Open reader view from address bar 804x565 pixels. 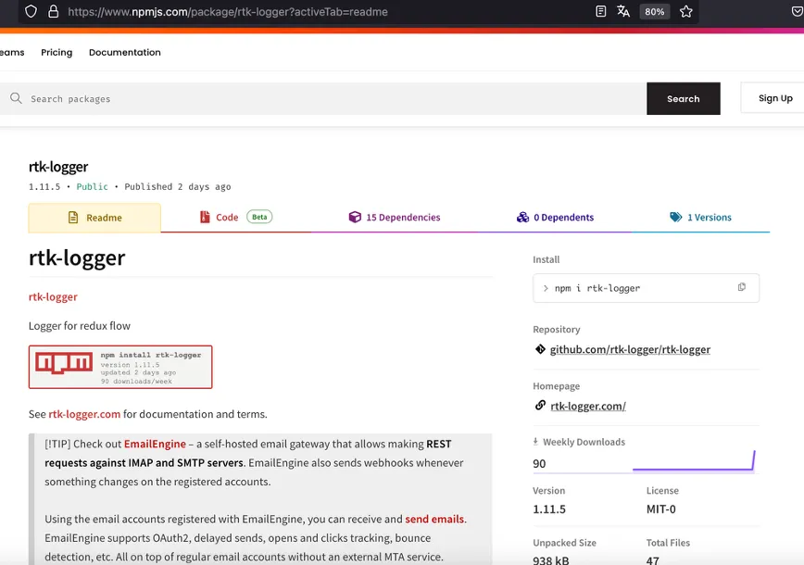601,12
